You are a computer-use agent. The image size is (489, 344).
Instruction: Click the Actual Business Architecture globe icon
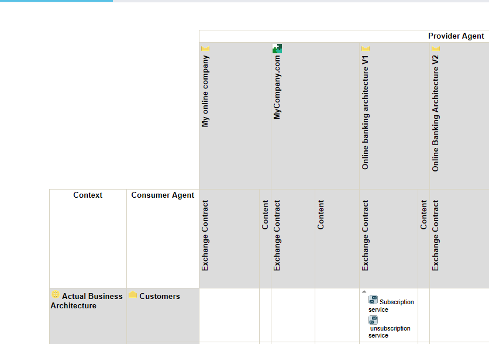(x=56, y=295)
